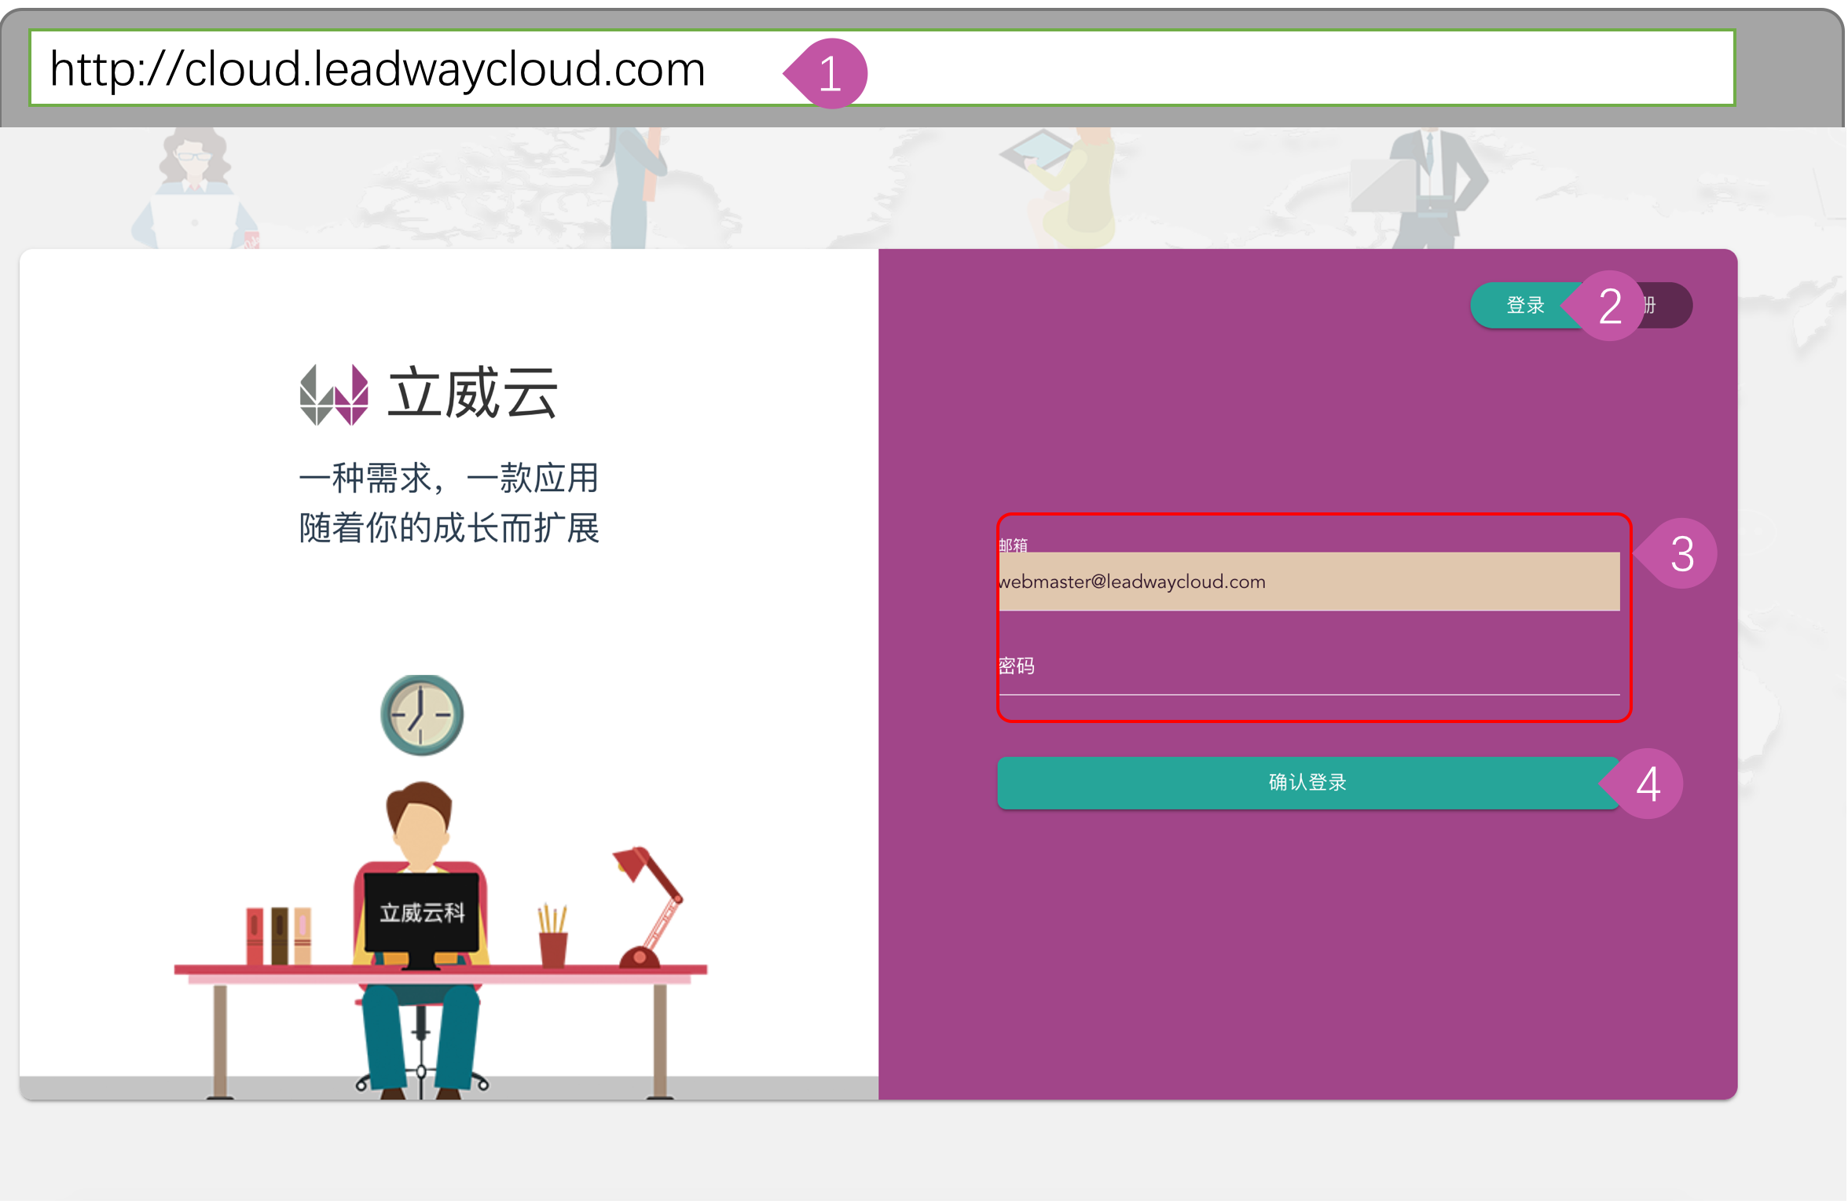1848x1204 pixels.
Task: Click the red desk lamp illustration
Action: (649, 906)
